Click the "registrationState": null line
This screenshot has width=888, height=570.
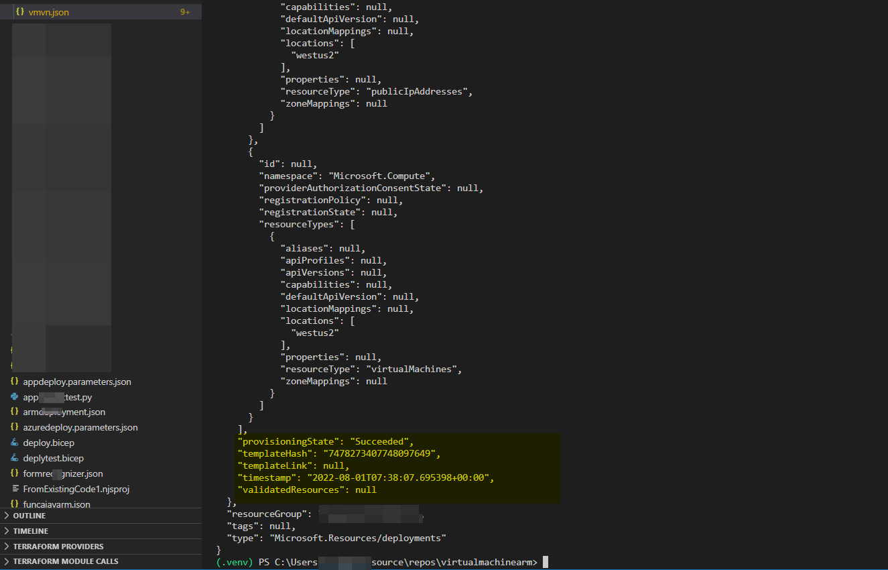tap(328, 213)
